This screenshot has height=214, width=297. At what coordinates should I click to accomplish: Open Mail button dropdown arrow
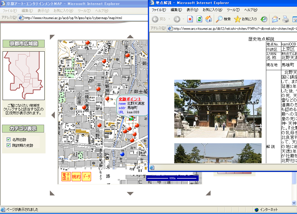pyautogui.click(x=279, y=19)
